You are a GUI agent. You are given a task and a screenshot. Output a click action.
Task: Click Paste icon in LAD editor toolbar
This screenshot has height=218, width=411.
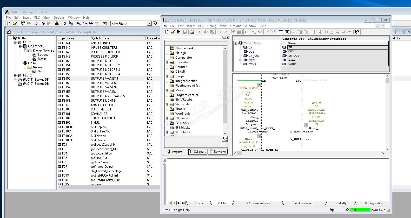tap(212, 32)
